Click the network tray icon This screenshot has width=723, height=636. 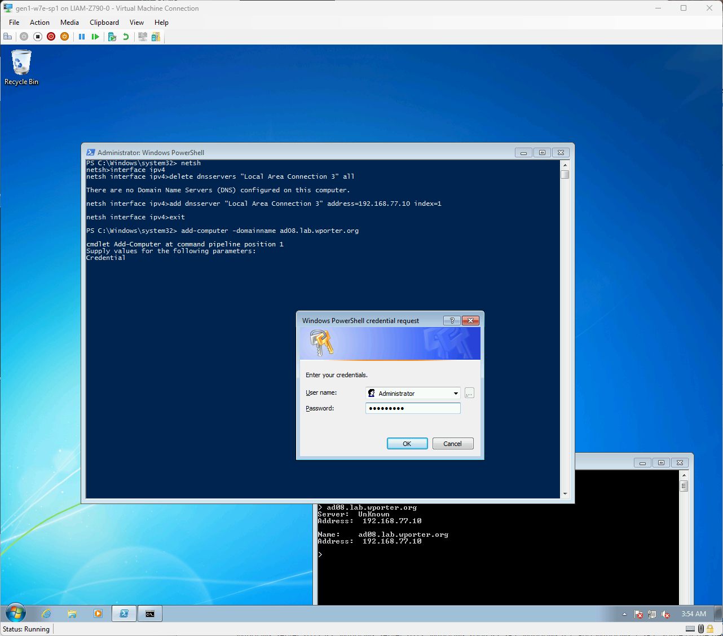(x=652, y=614)
